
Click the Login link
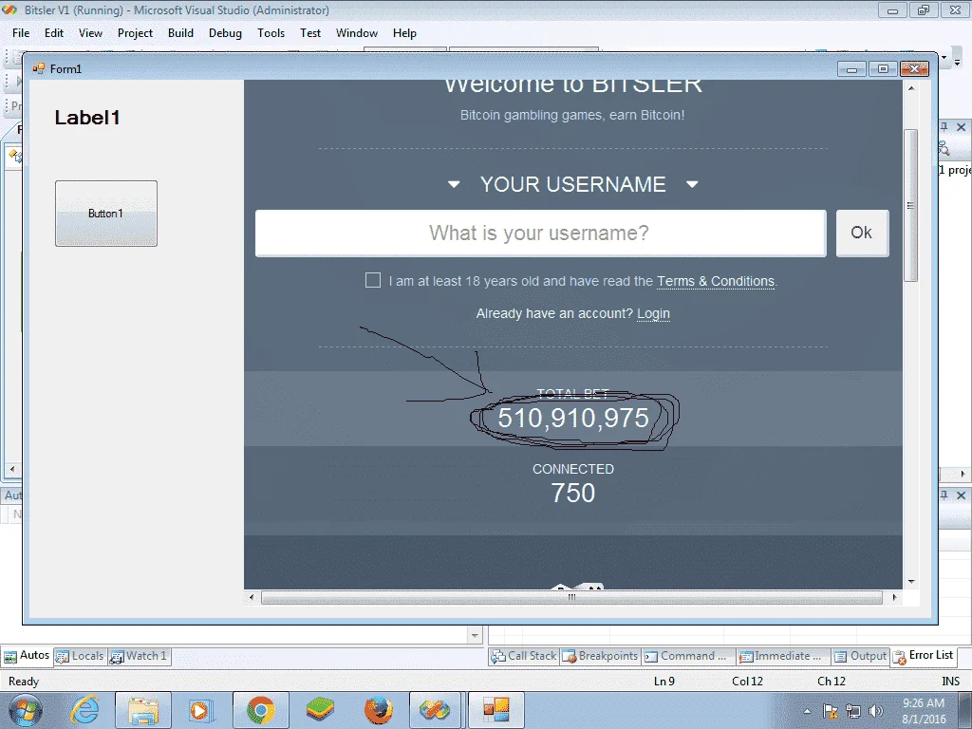653,313
